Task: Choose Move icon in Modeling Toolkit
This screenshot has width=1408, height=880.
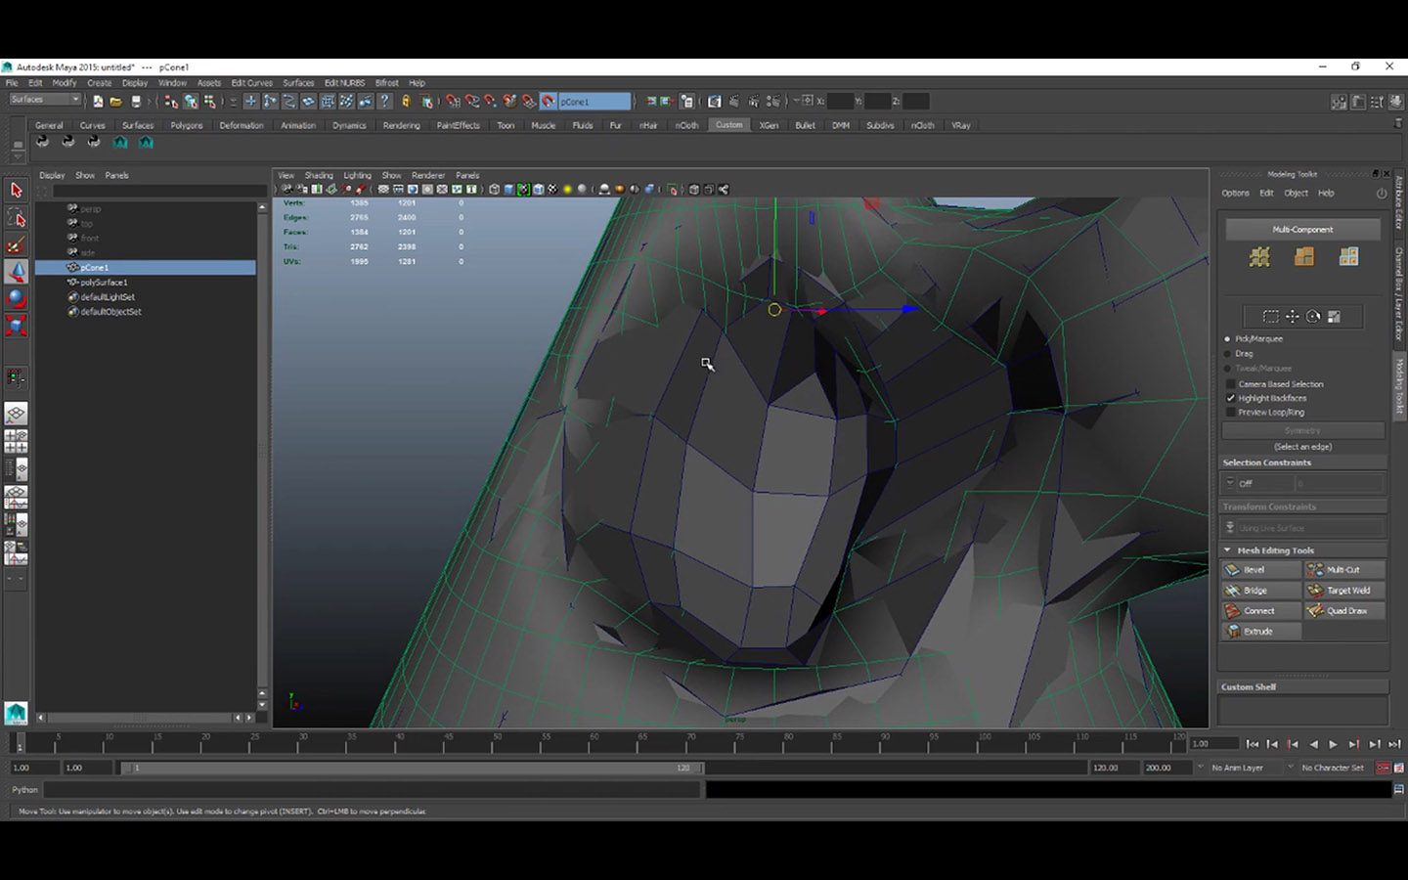Action: 1292,316
